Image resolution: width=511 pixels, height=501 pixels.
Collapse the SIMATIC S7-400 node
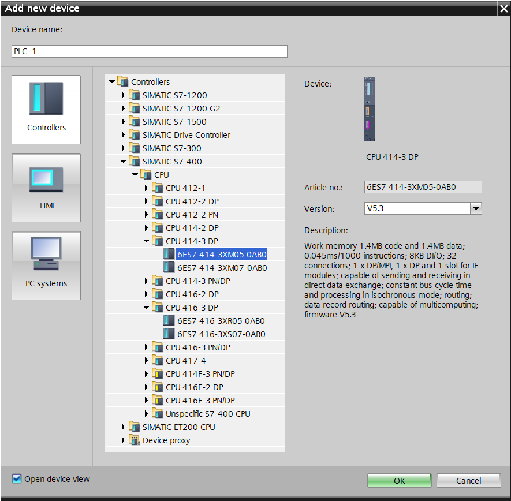[123, 161]
